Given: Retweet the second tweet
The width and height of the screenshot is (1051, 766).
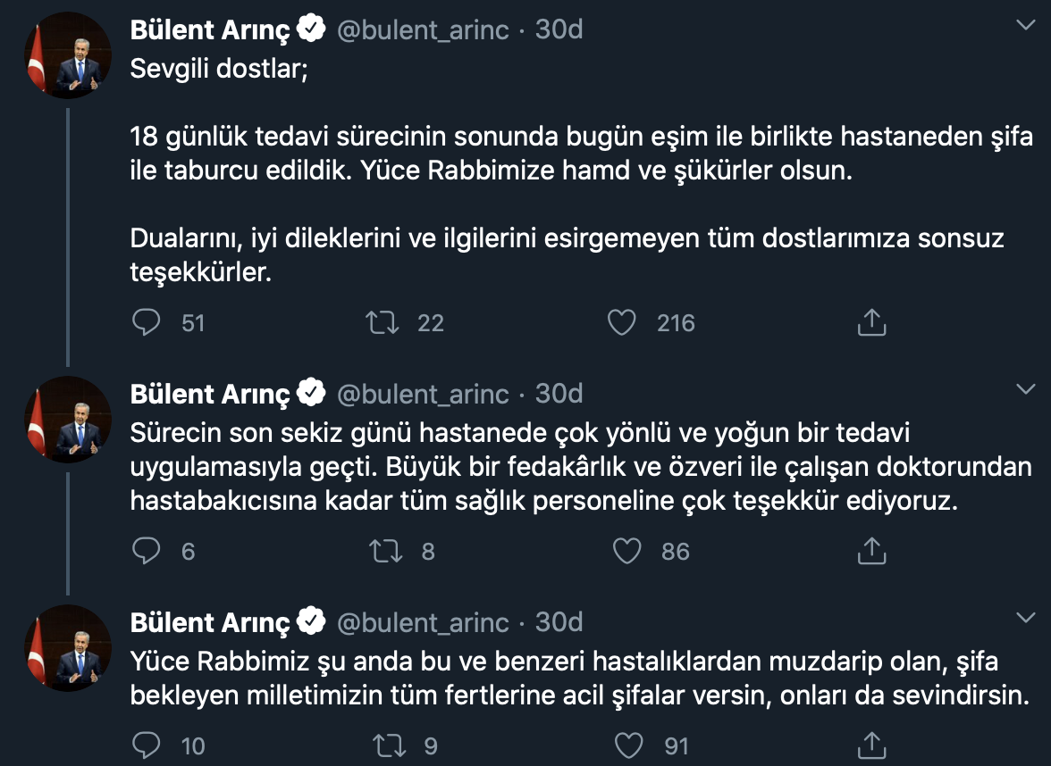Looking at the screenshot, I should pyautogui.click(x=381, y=551).
